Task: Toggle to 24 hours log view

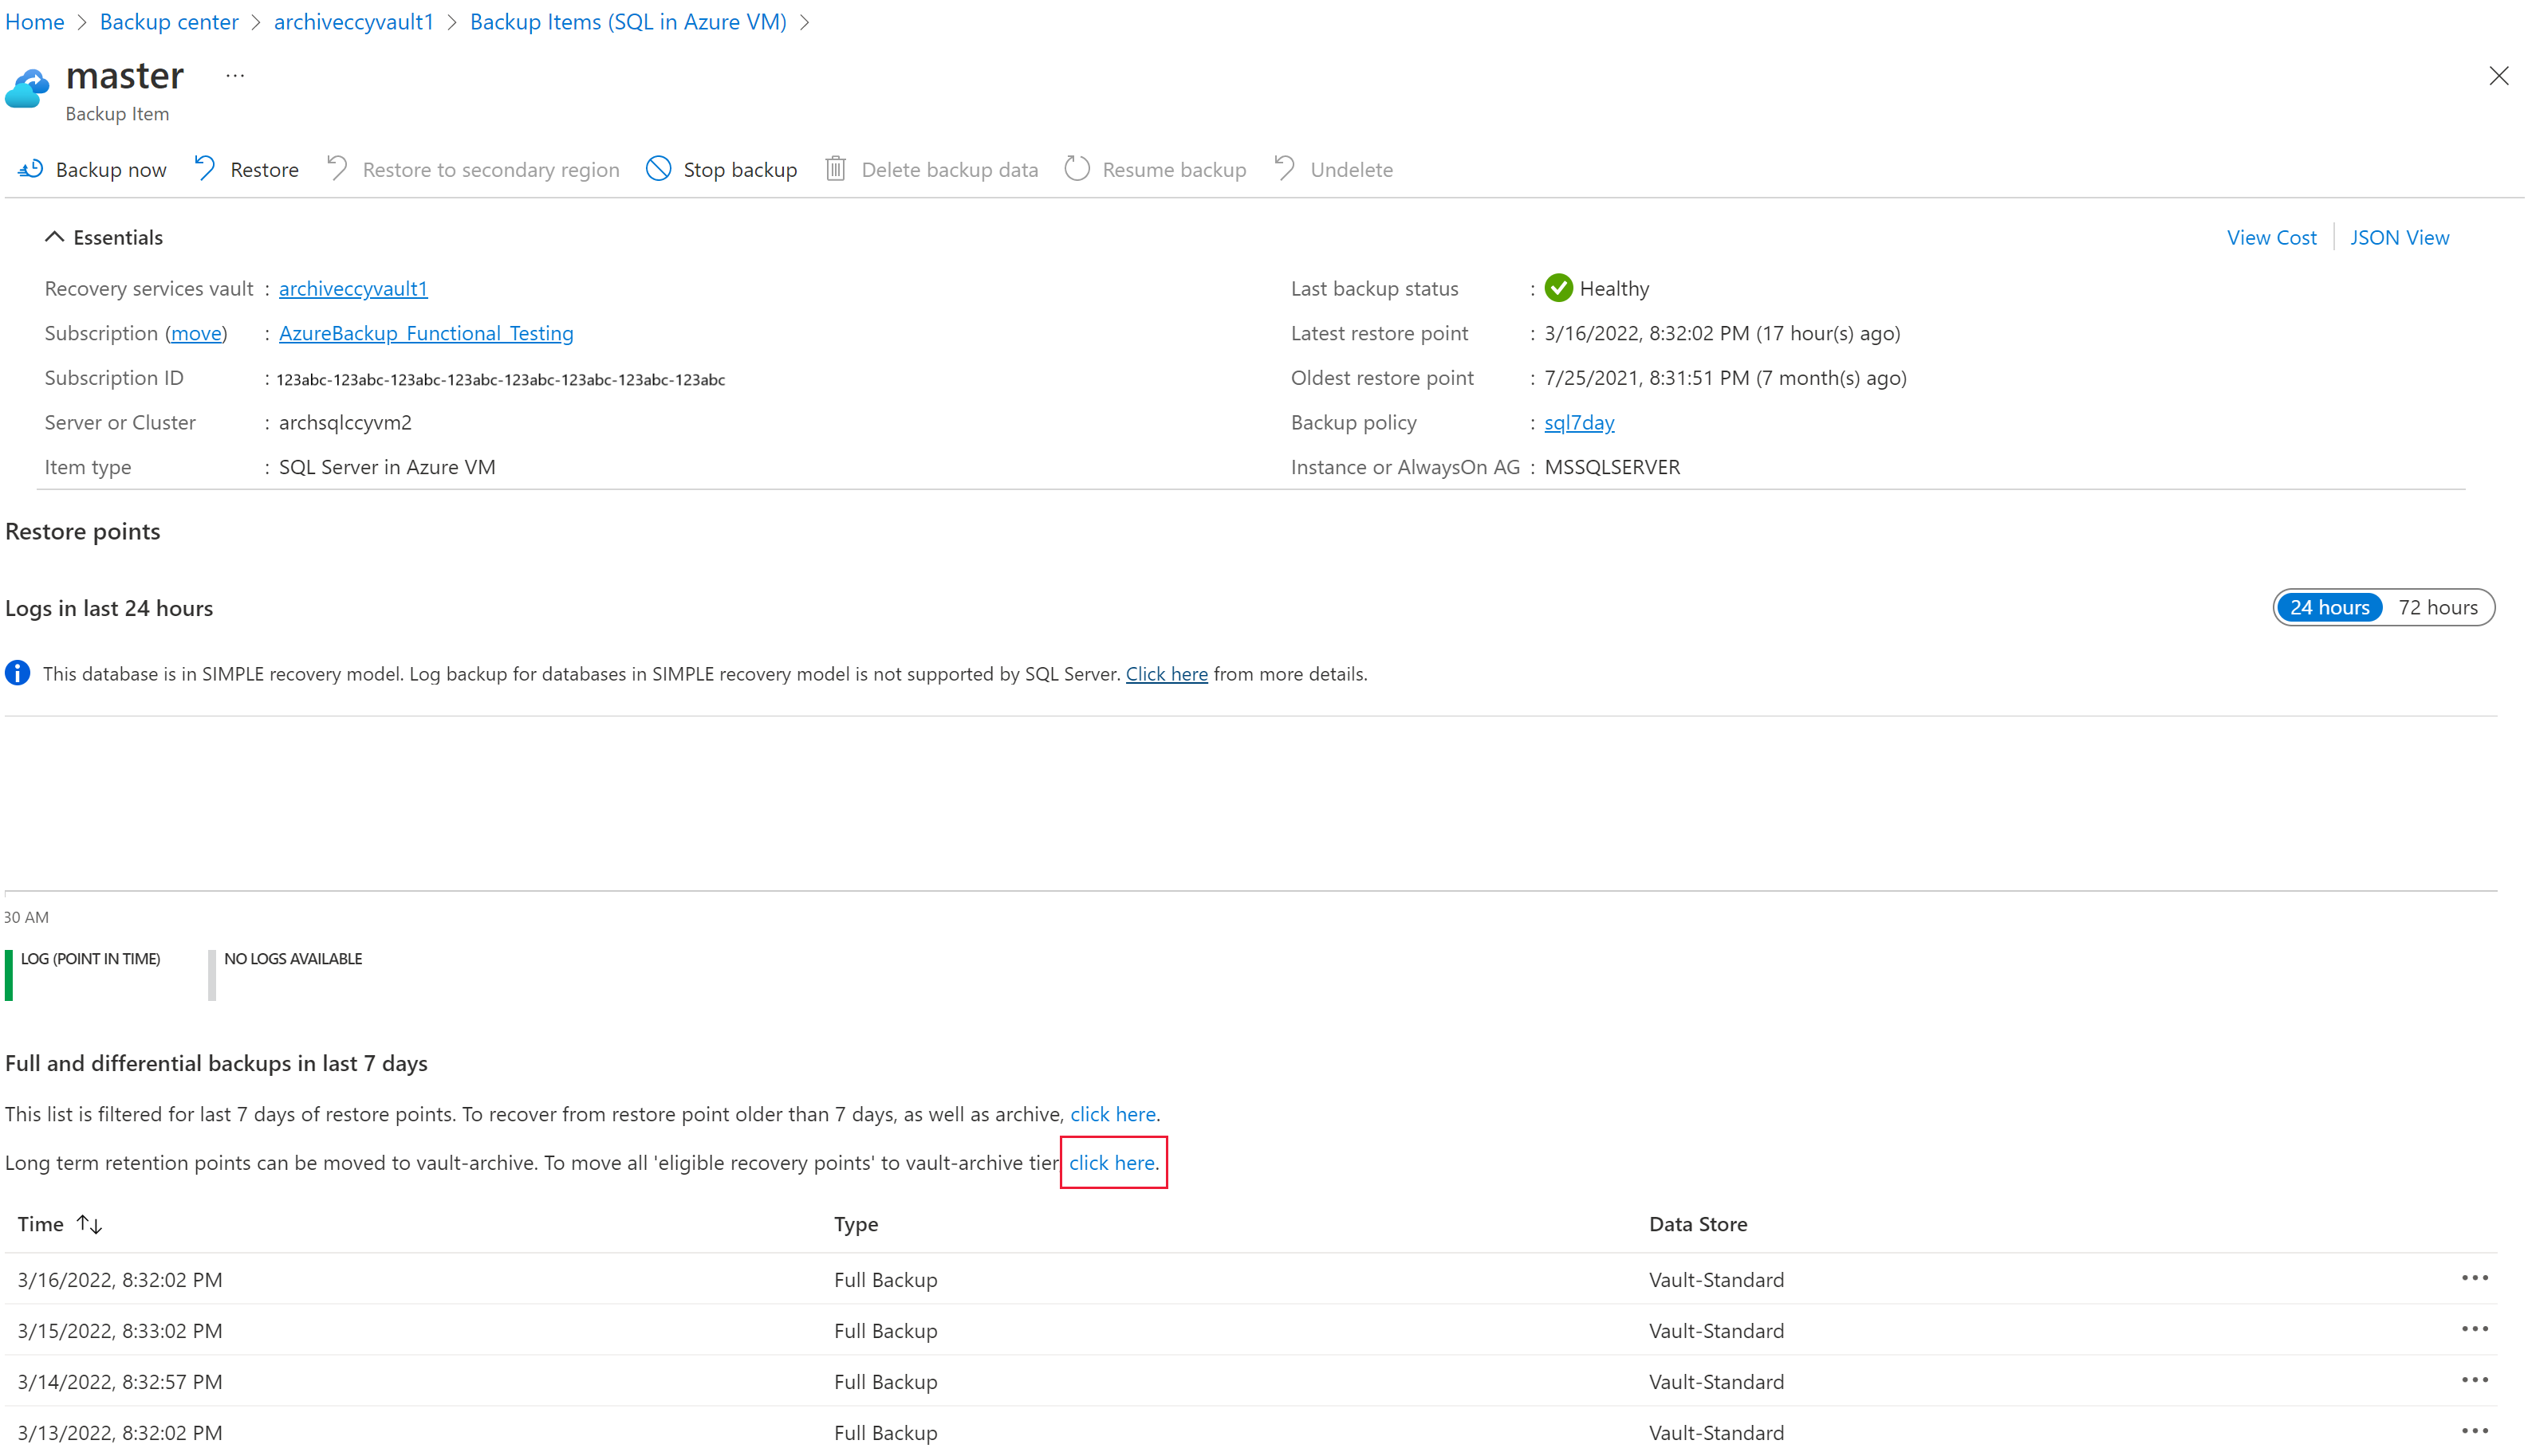Action: point(2330,606)
